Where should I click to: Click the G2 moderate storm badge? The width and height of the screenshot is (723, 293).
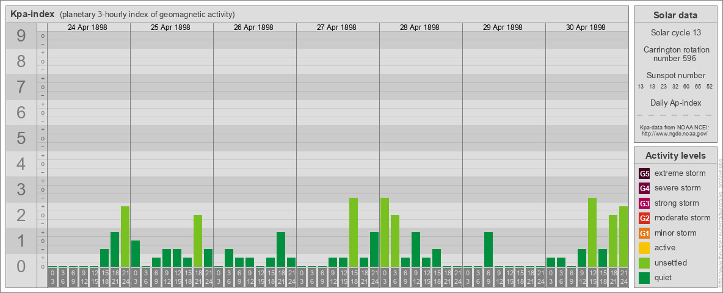[x=644, y=218]
